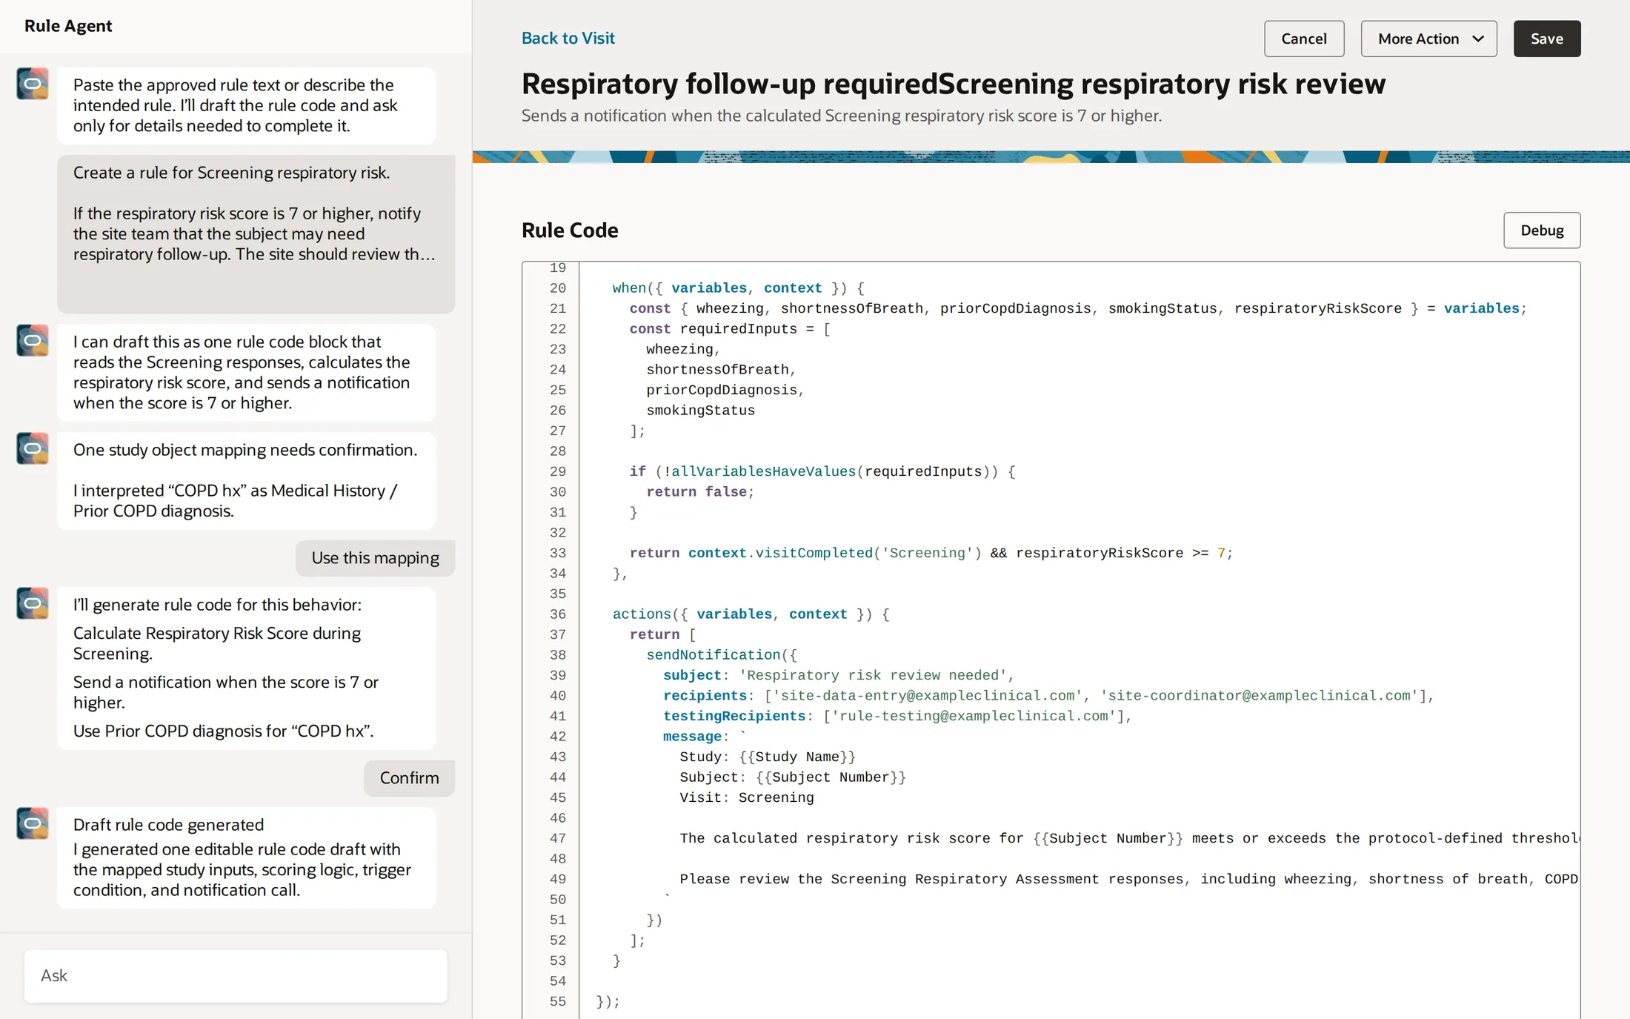This screenshot has height=1019, width=1630.
Task: Click 'when({ variables, context })' on line 20
Action: point(730,288)
